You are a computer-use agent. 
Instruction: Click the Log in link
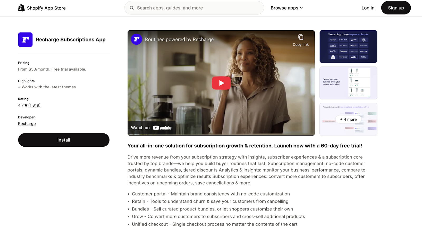pyautogui.click(x=368, y=8)
